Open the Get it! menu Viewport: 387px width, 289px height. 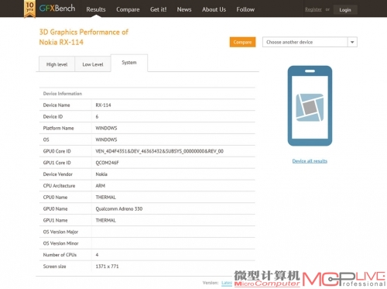tap(158, 9)
